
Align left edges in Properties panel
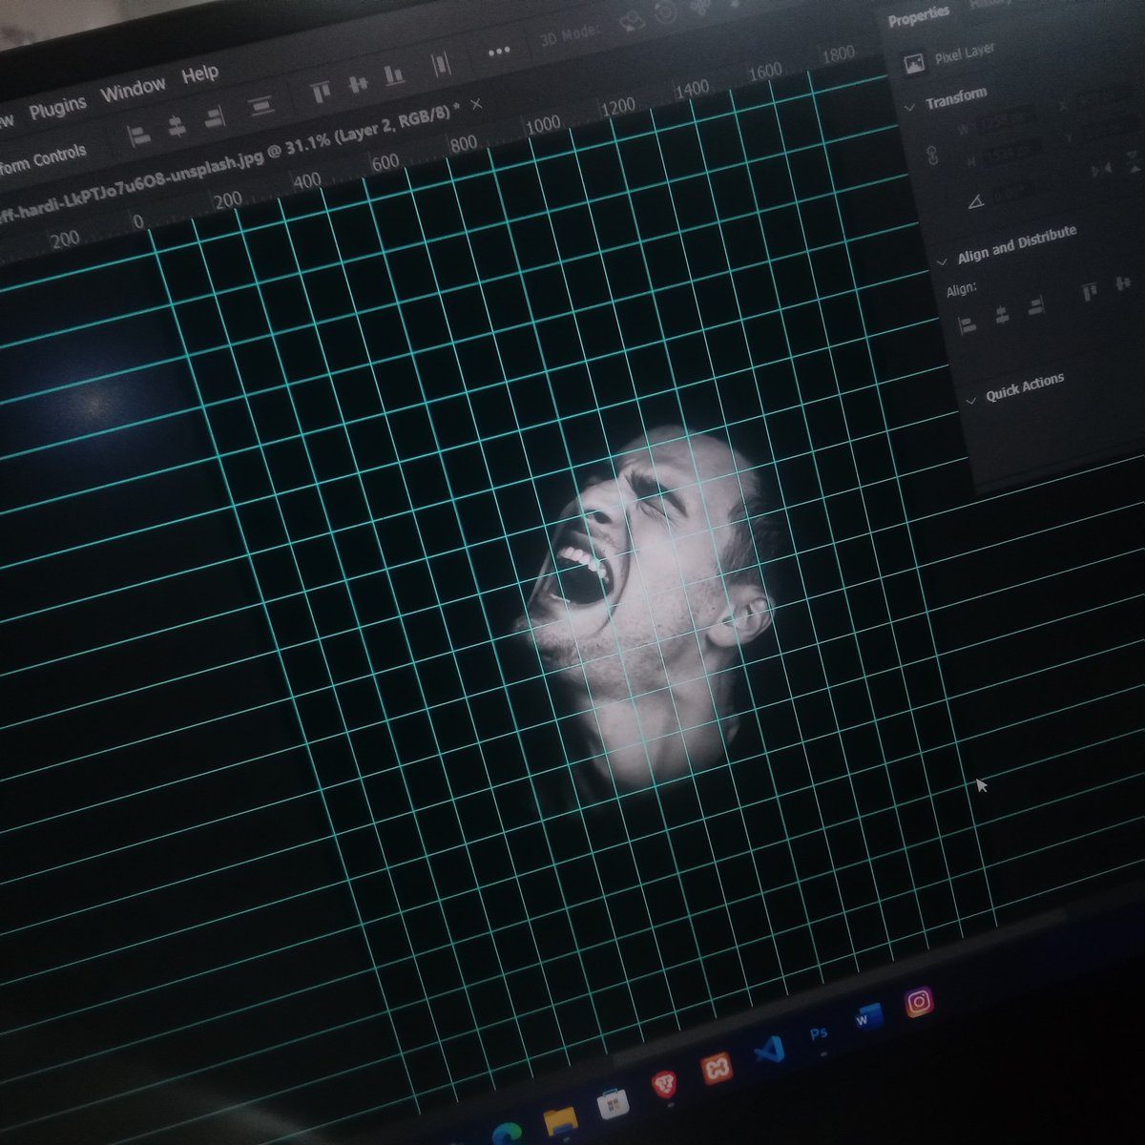[x=966, y=324]
